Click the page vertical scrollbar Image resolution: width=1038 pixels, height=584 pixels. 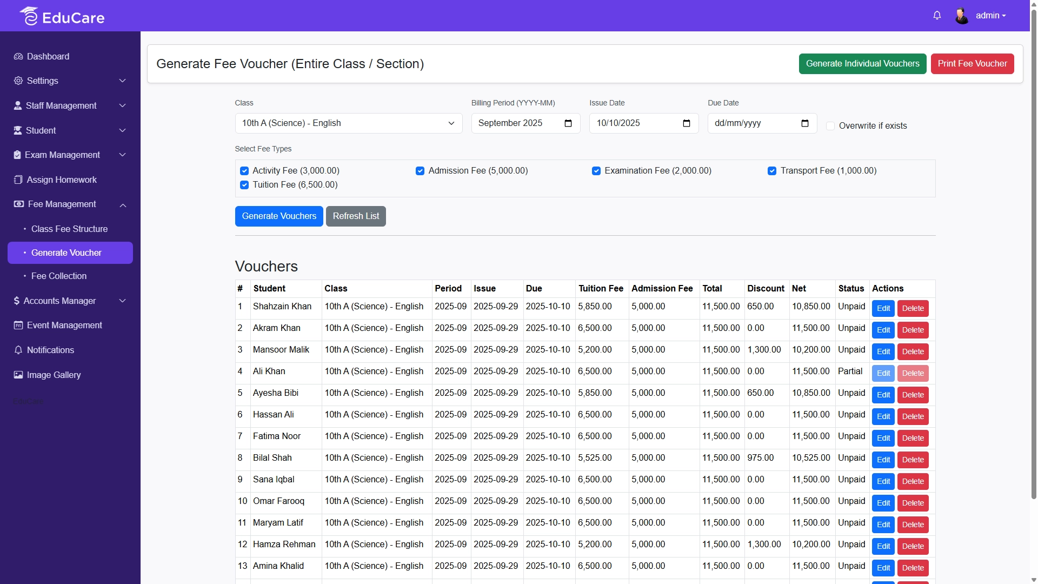[x=1034, y=254]
